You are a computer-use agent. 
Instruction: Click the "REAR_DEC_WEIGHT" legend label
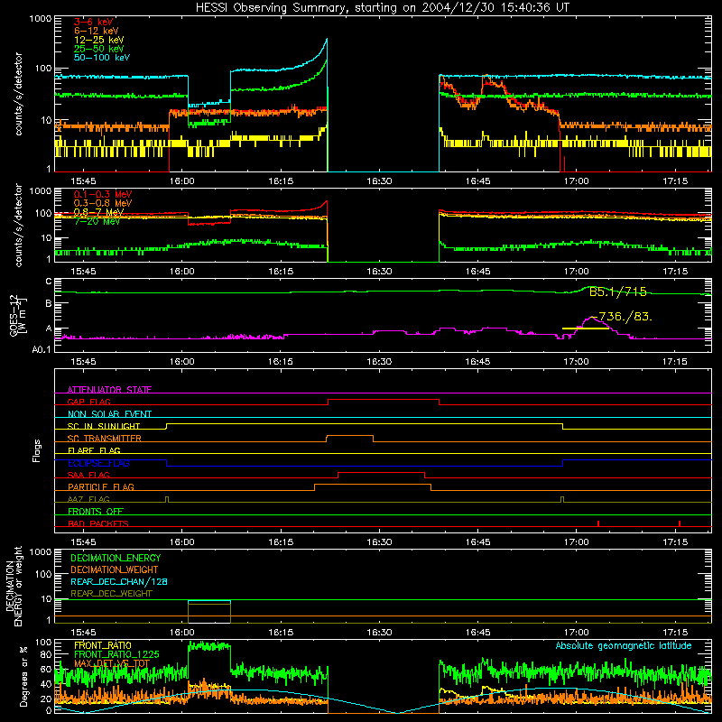(x=111, y=594)
